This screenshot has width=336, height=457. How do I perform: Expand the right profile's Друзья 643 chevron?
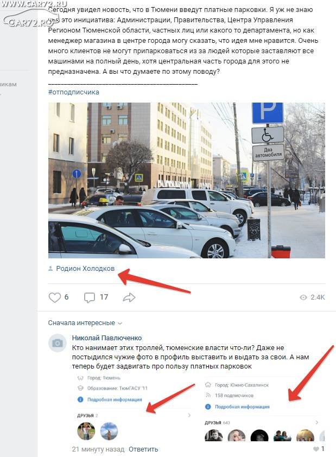tap(317, 422)
